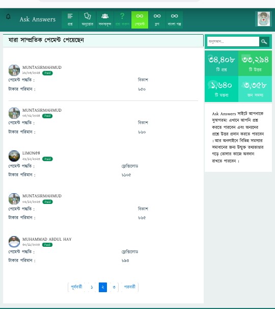
Task: Select pagination page ৩
Action: coord(114,287)
